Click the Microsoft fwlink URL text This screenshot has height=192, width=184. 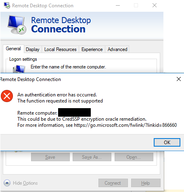pos(125,125)
